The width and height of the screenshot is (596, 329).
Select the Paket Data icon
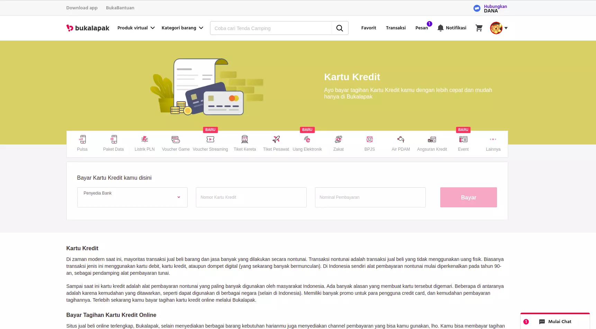pyautogui.click(x=114, y=139)
